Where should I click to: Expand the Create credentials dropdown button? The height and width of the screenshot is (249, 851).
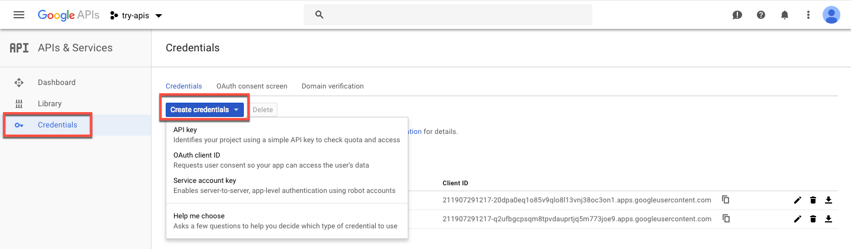[x=205, y=110]
